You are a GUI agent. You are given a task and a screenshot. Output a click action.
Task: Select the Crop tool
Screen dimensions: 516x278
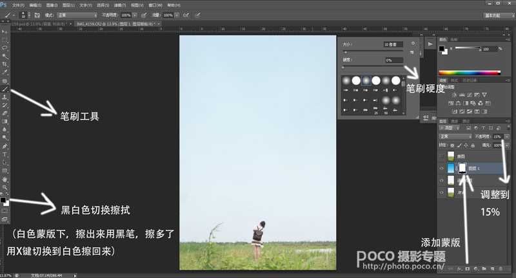tap(5, 64)
